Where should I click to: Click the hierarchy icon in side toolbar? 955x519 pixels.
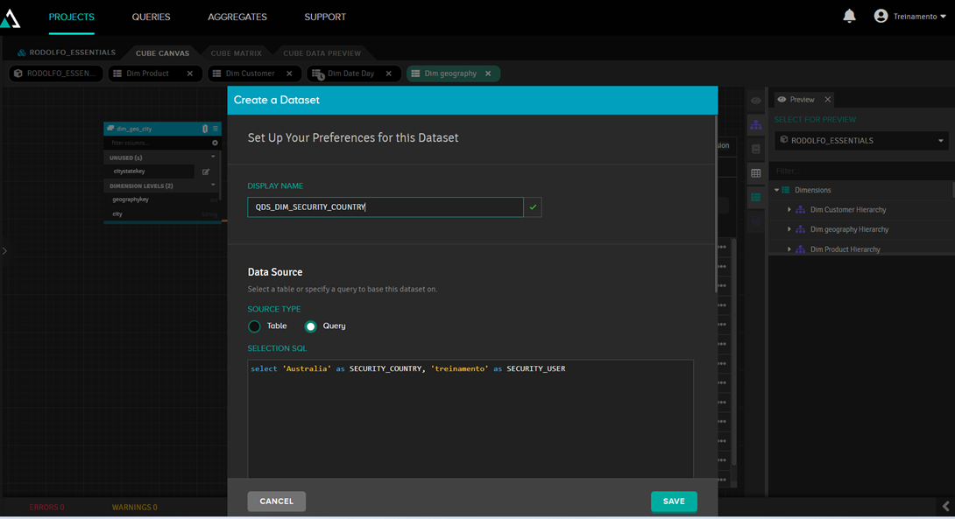(x=755, y=125)
